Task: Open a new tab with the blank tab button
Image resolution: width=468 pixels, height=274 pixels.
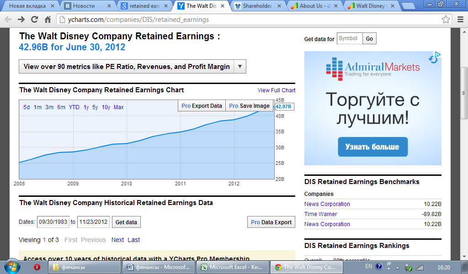Action: tap(408, 6)
